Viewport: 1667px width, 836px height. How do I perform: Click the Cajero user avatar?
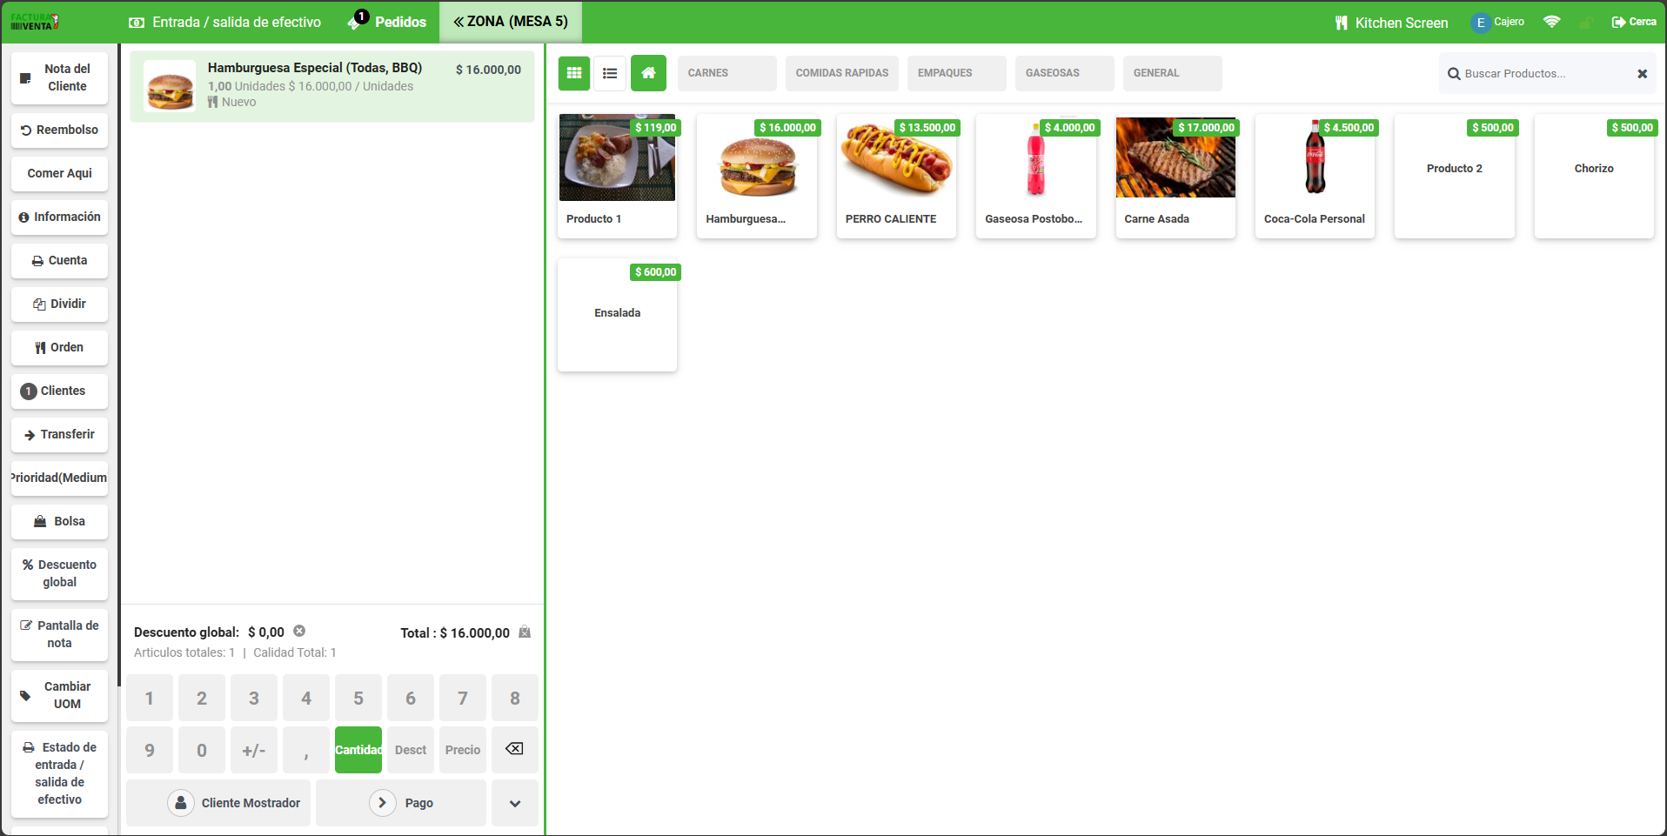[x=1480, y=23]
